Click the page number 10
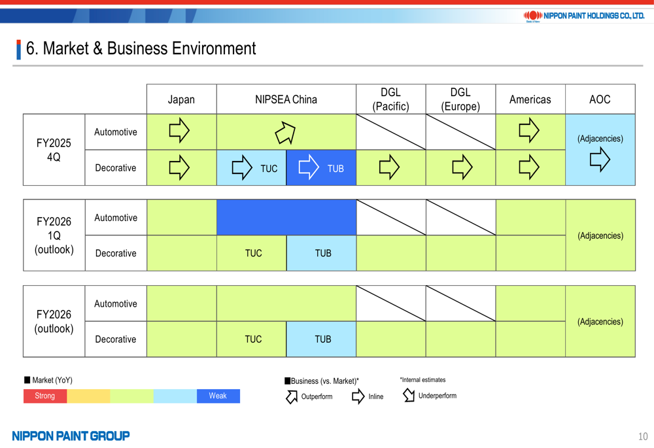Screen dimensions: 654x448 pos(643,436)
